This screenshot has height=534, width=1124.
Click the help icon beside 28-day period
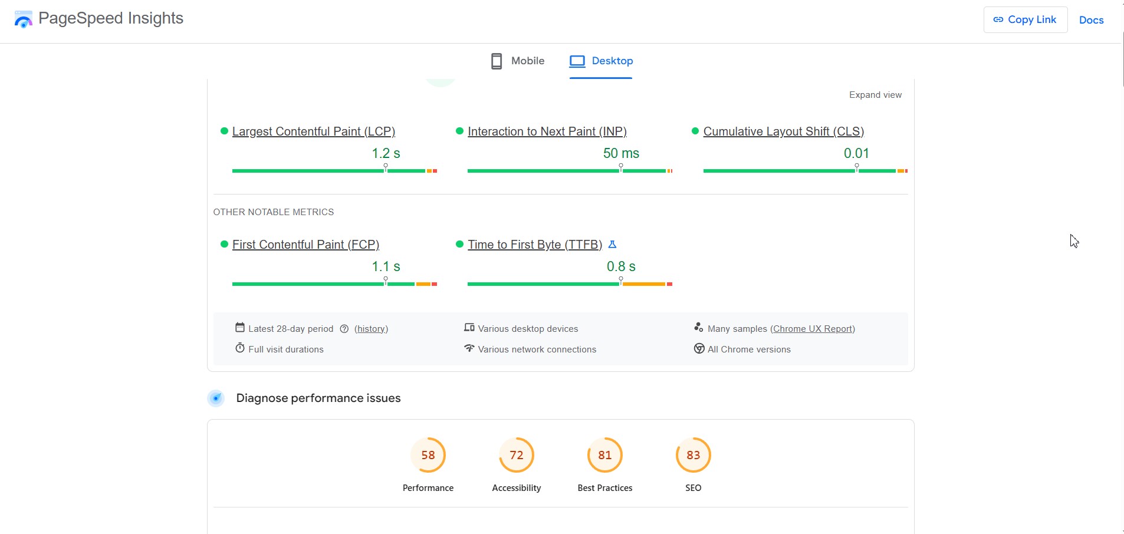click(344, 329)
